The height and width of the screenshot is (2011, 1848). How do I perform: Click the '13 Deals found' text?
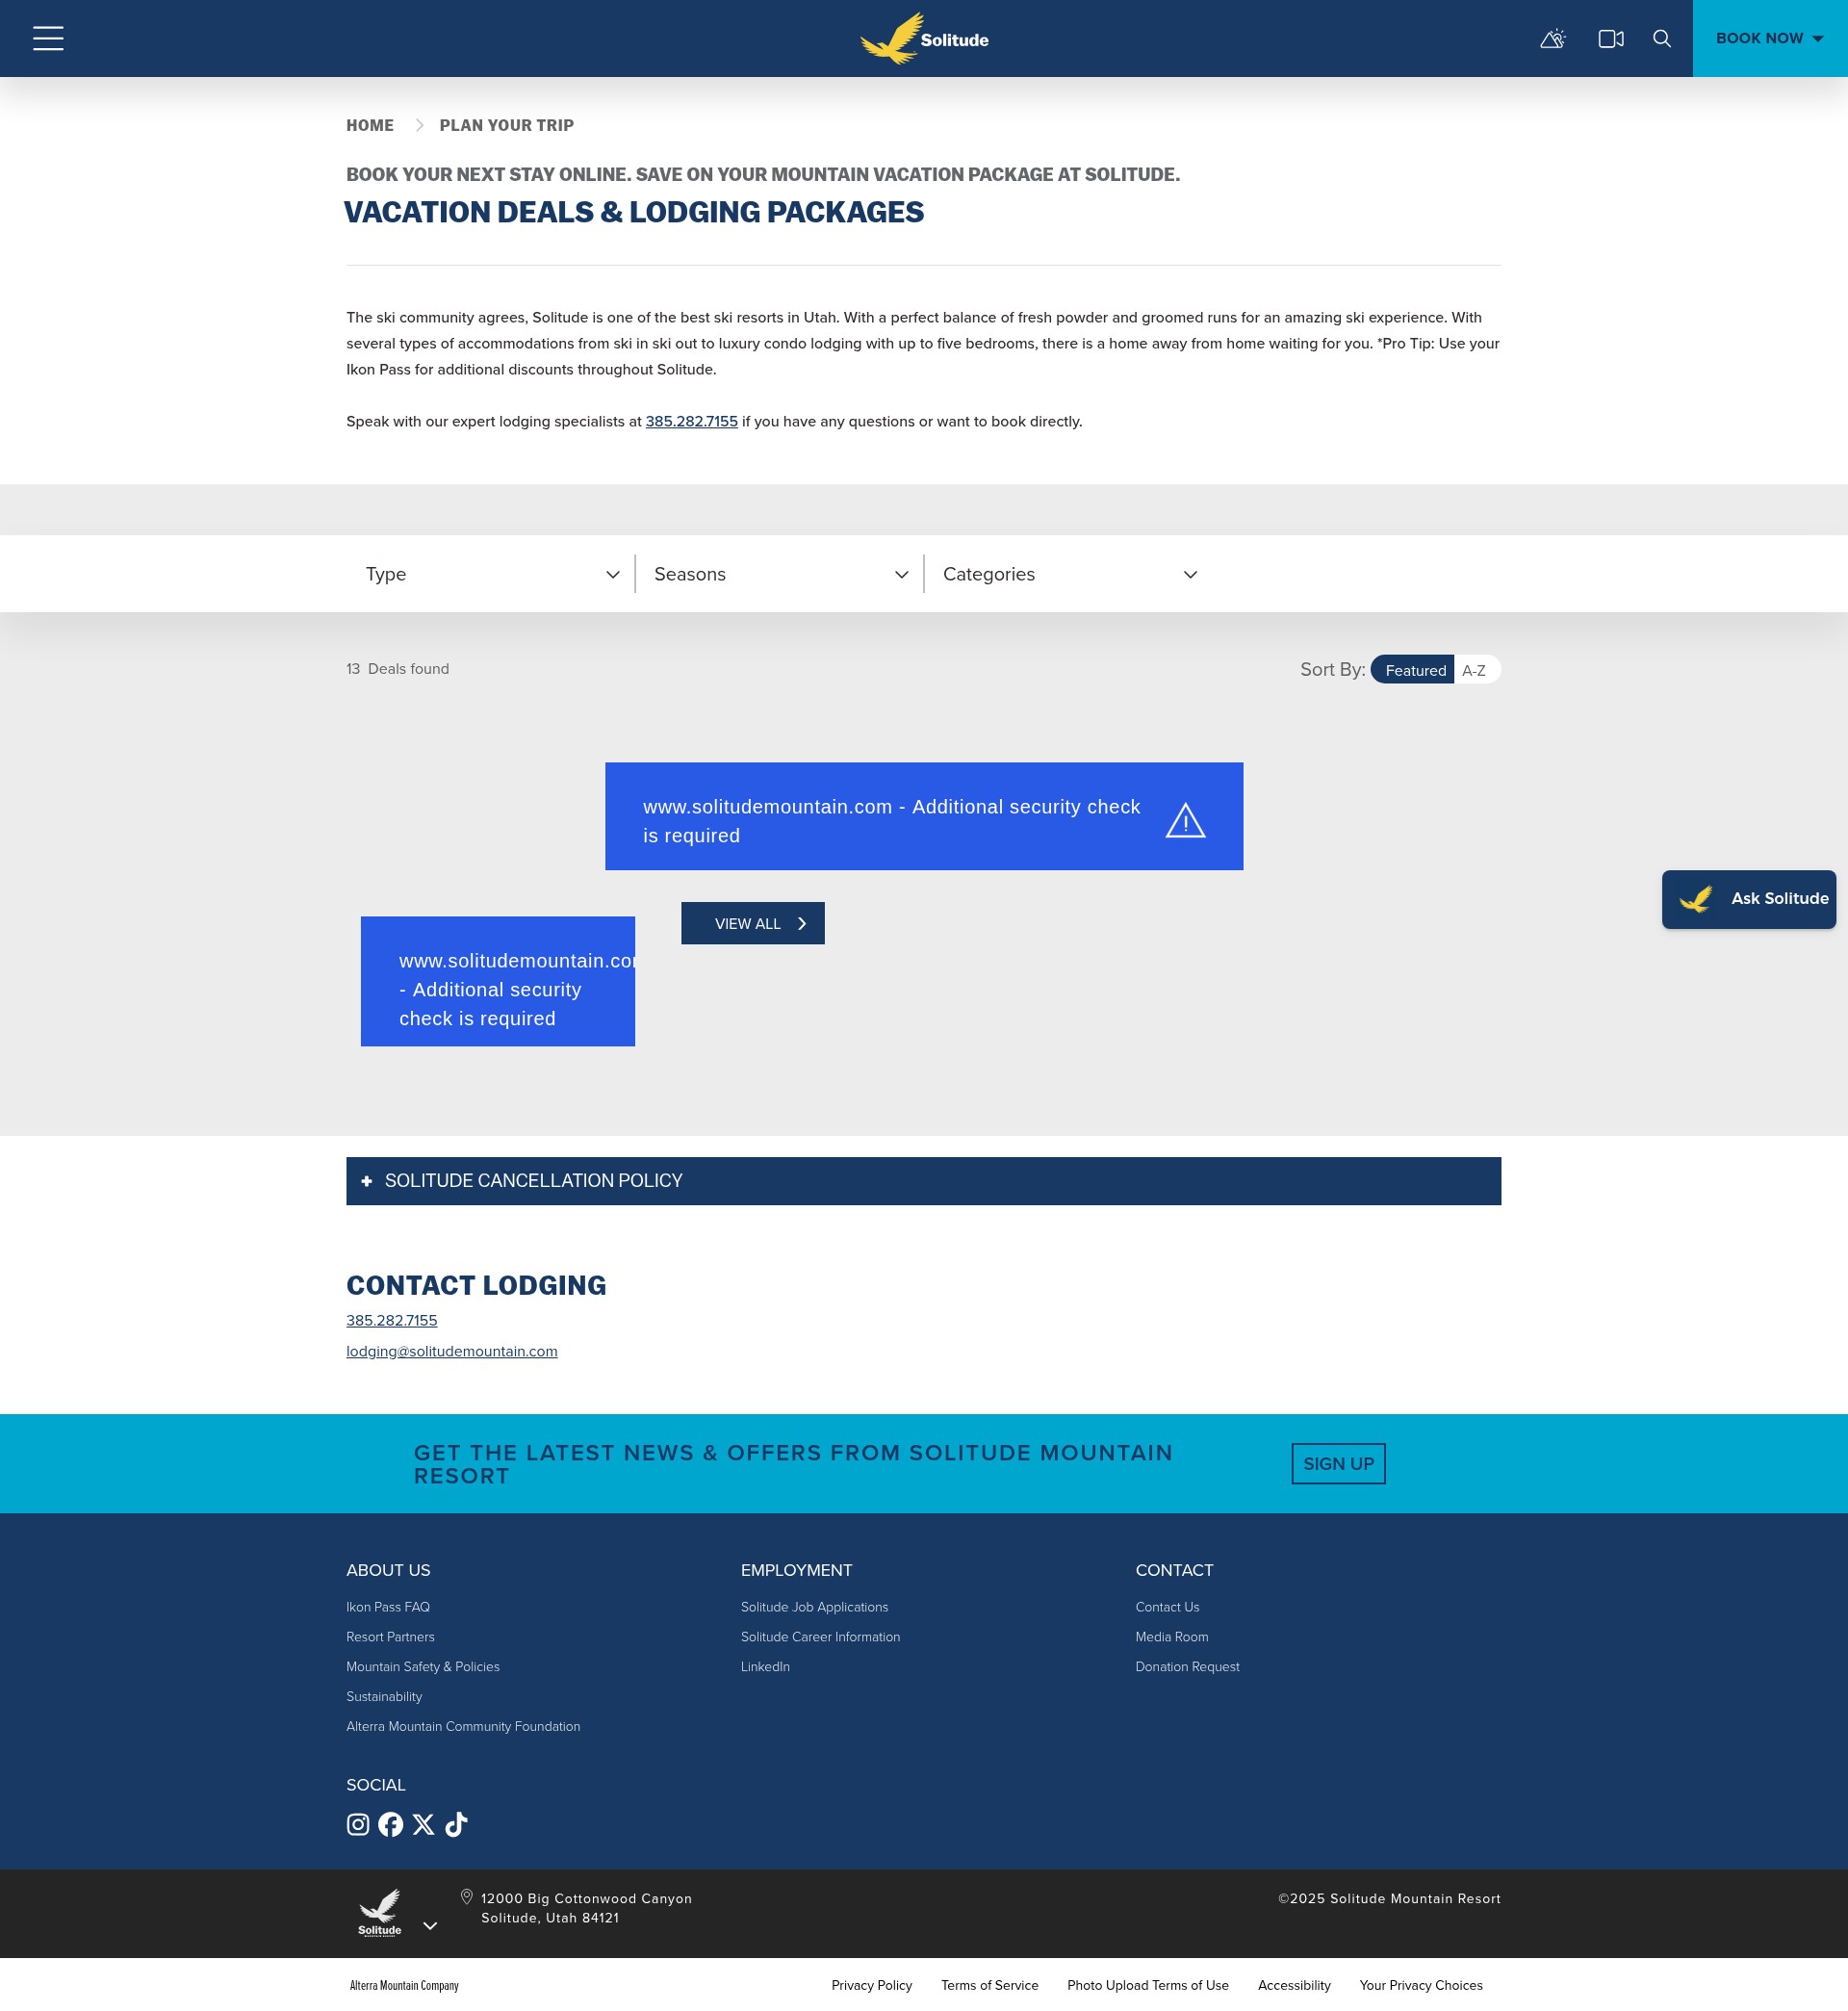click(x=397, y=669)
